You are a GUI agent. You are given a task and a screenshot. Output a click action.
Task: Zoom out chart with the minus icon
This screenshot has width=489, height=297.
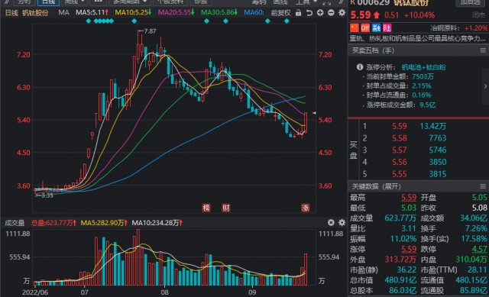(x=331, y=13)
